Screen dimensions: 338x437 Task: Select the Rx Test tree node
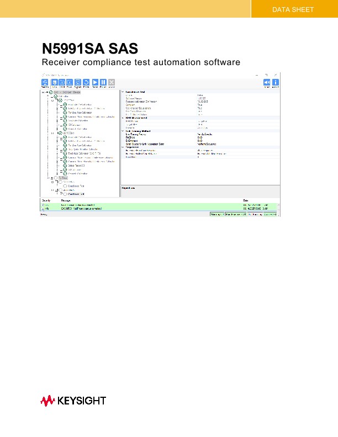click(x=63, y=178)
